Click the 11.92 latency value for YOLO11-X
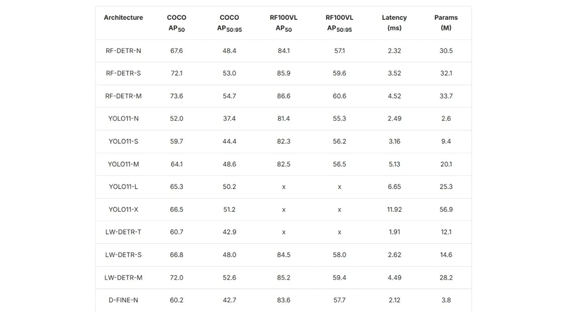567x319 pixels. tap(394, 209)
